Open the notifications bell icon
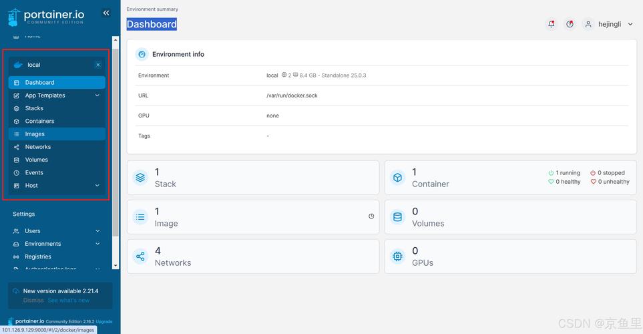The width and height of the screenshot is (643, 334). [551, 24]
